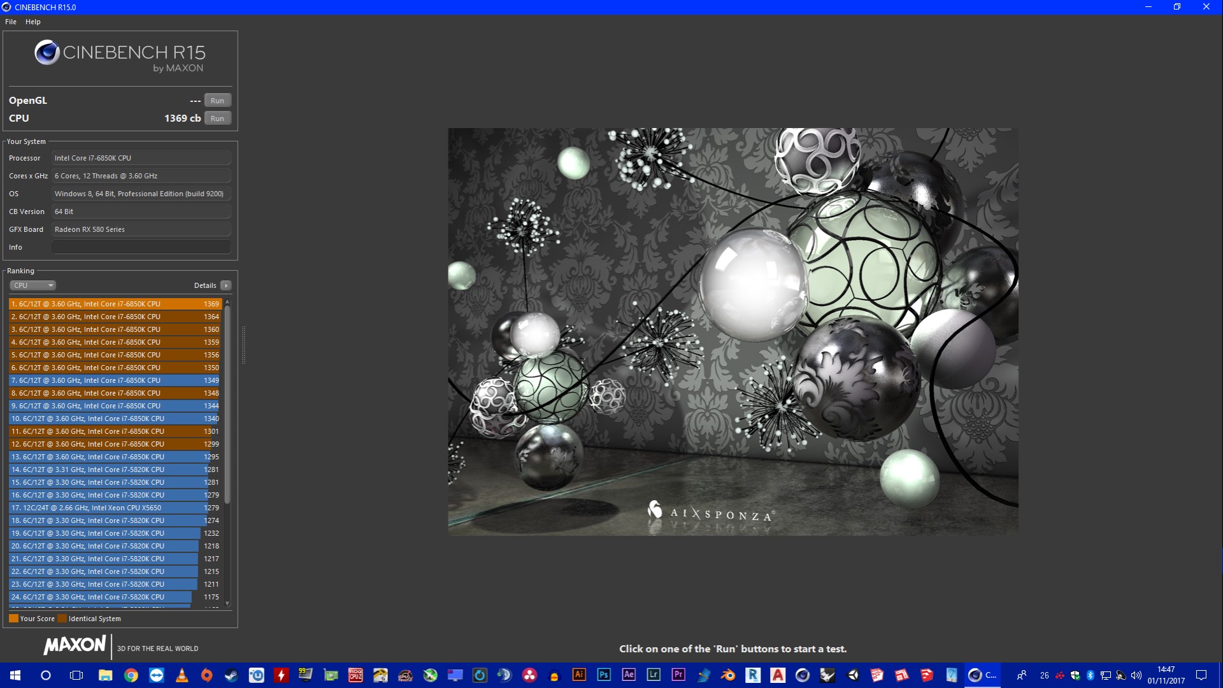Click the ranking scrollbar down arrow
Viewport: 1223px width, 688px height.
pos(227,603)
